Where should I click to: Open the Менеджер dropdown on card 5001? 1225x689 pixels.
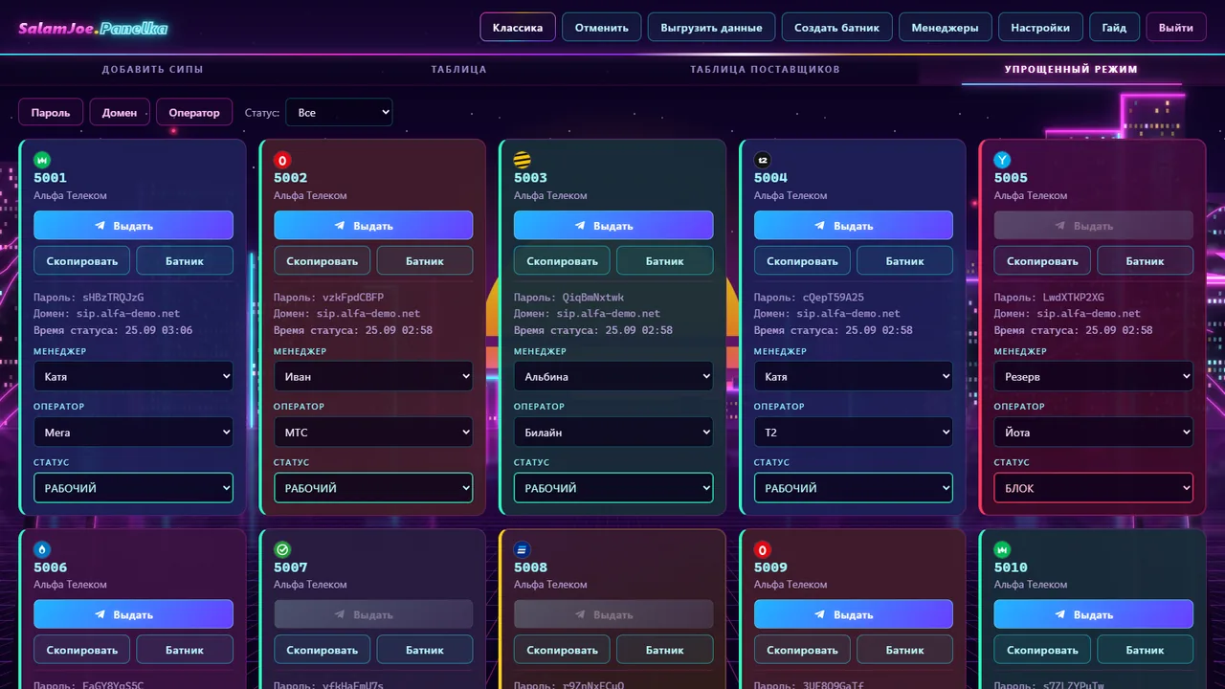click(x=133, y=376)
